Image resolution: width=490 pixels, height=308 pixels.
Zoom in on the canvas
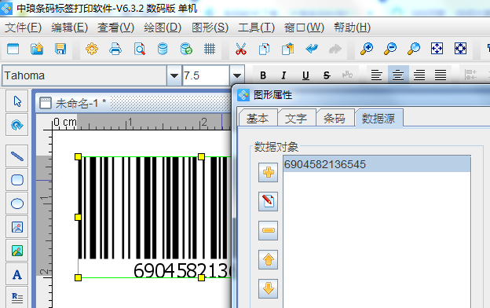tap(367, 49)
